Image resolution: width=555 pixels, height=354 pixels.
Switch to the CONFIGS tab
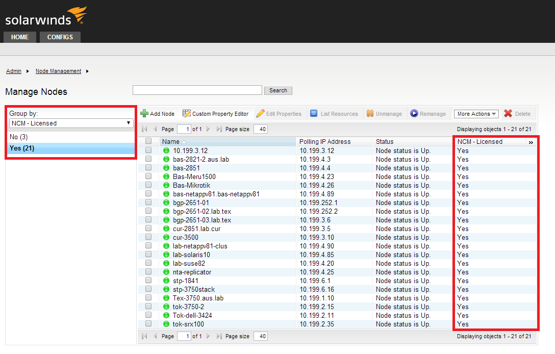coord(60,37)
